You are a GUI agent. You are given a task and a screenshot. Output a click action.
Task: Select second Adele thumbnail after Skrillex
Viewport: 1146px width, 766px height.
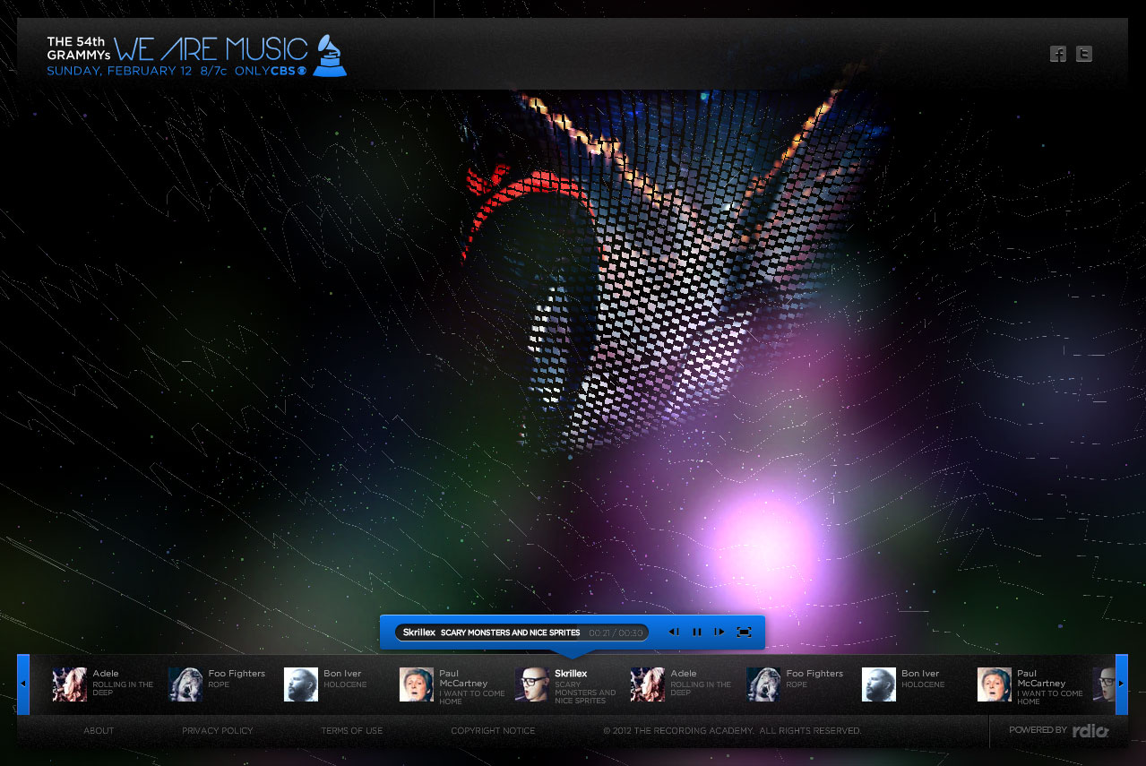[x=648, y=684]
